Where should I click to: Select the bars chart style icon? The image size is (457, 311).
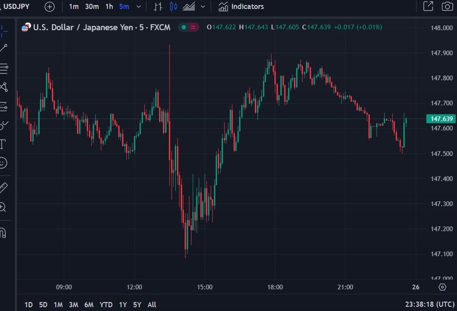coord(158,7)
